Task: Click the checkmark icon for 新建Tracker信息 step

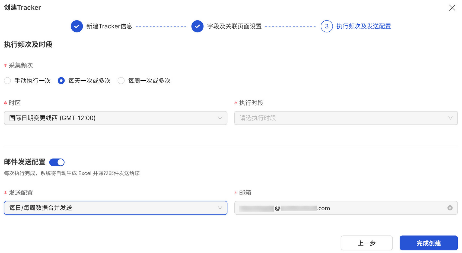Action: click(77, 26)
